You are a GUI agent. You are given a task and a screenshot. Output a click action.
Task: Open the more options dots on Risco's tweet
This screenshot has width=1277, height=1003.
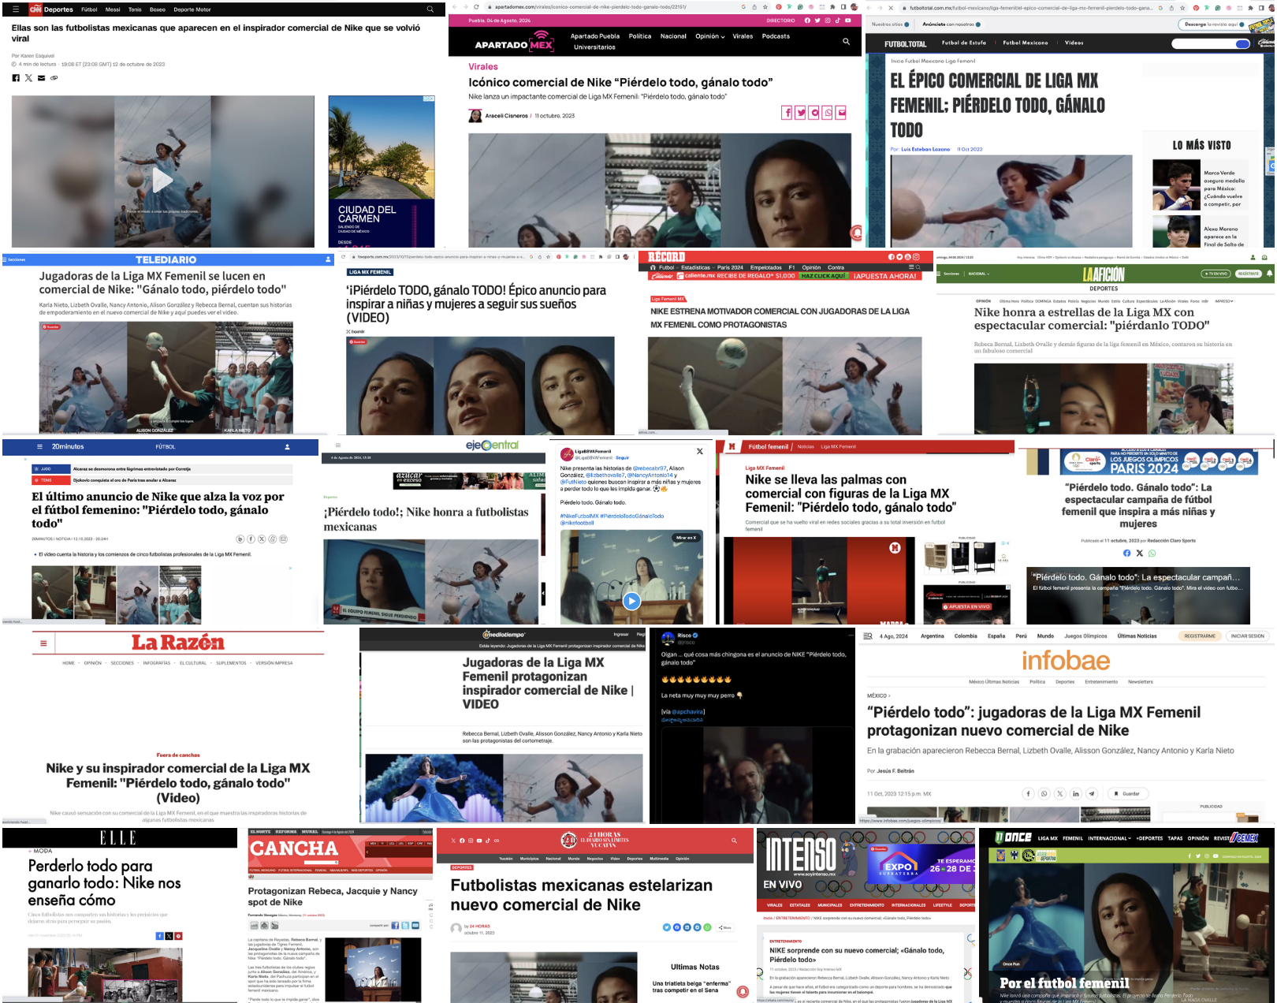(x=851, y=635)
